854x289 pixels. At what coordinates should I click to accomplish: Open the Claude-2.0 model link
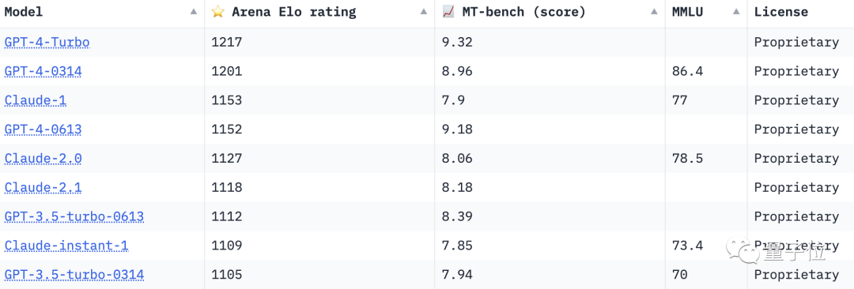(x=43, y=159)
